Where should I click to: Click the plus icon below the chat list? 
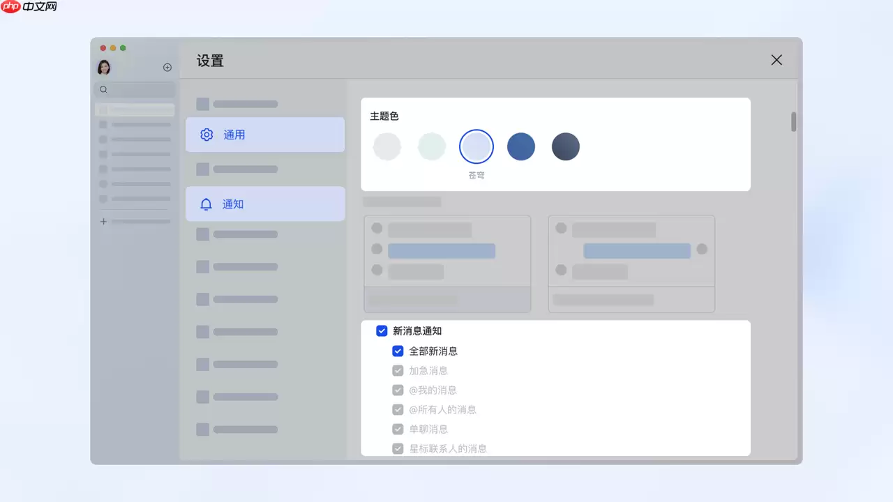(103, 221)
